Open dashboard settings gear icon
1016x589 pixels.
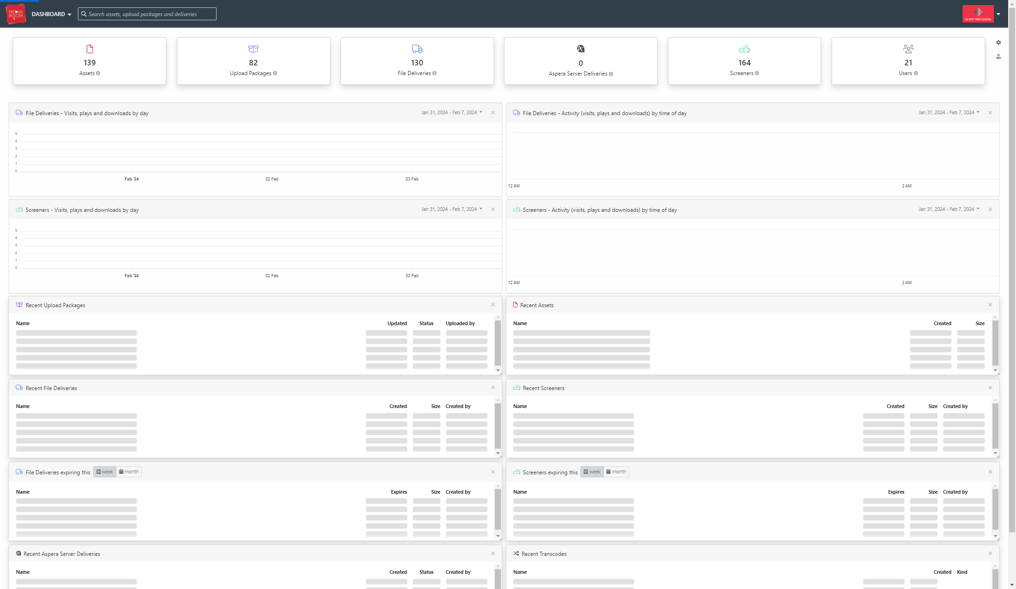[998, 42]
